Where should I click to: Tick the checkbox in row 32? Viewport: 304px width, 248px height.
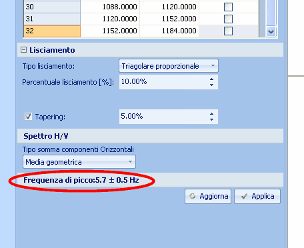click(x=228, y=31)
